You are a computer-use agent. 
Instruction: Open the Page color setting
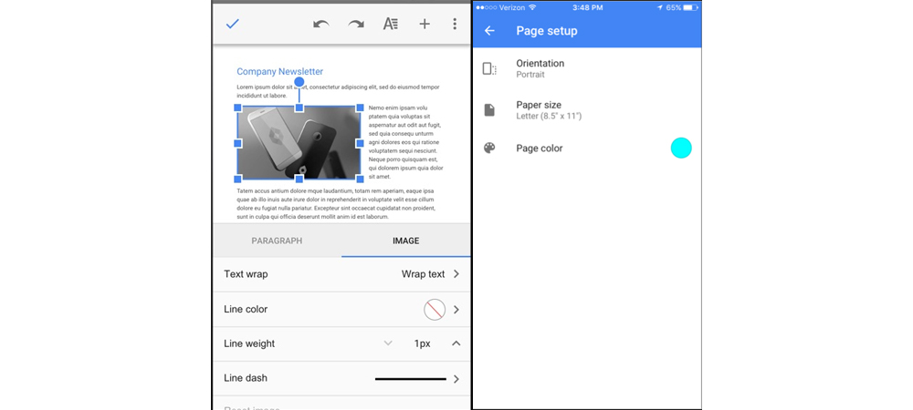tap(587, 149)
